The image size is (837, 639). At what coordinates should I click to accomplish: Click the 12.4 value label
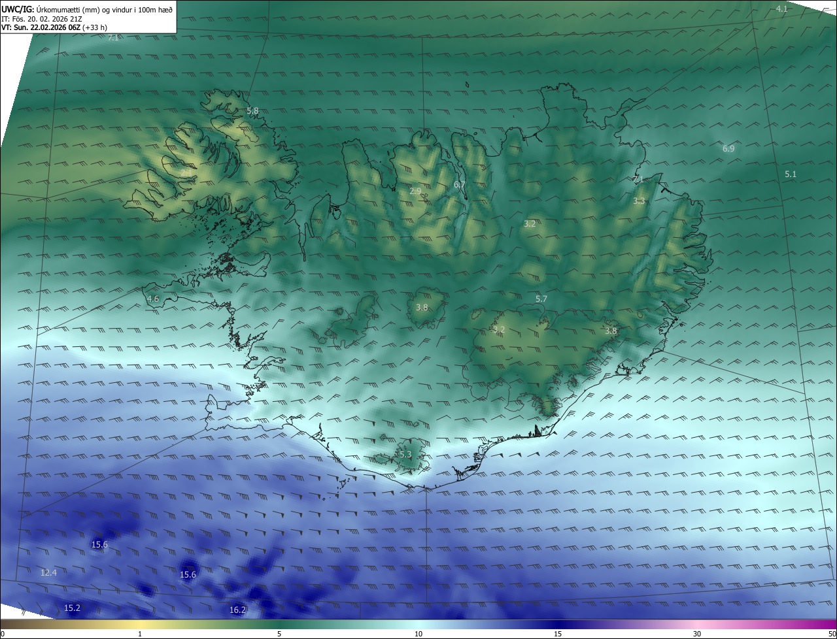[48, 573]
